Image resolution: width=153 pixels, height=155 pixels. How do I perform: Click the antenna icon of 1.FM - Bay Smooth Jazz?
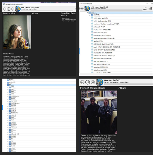click(92, 21)
